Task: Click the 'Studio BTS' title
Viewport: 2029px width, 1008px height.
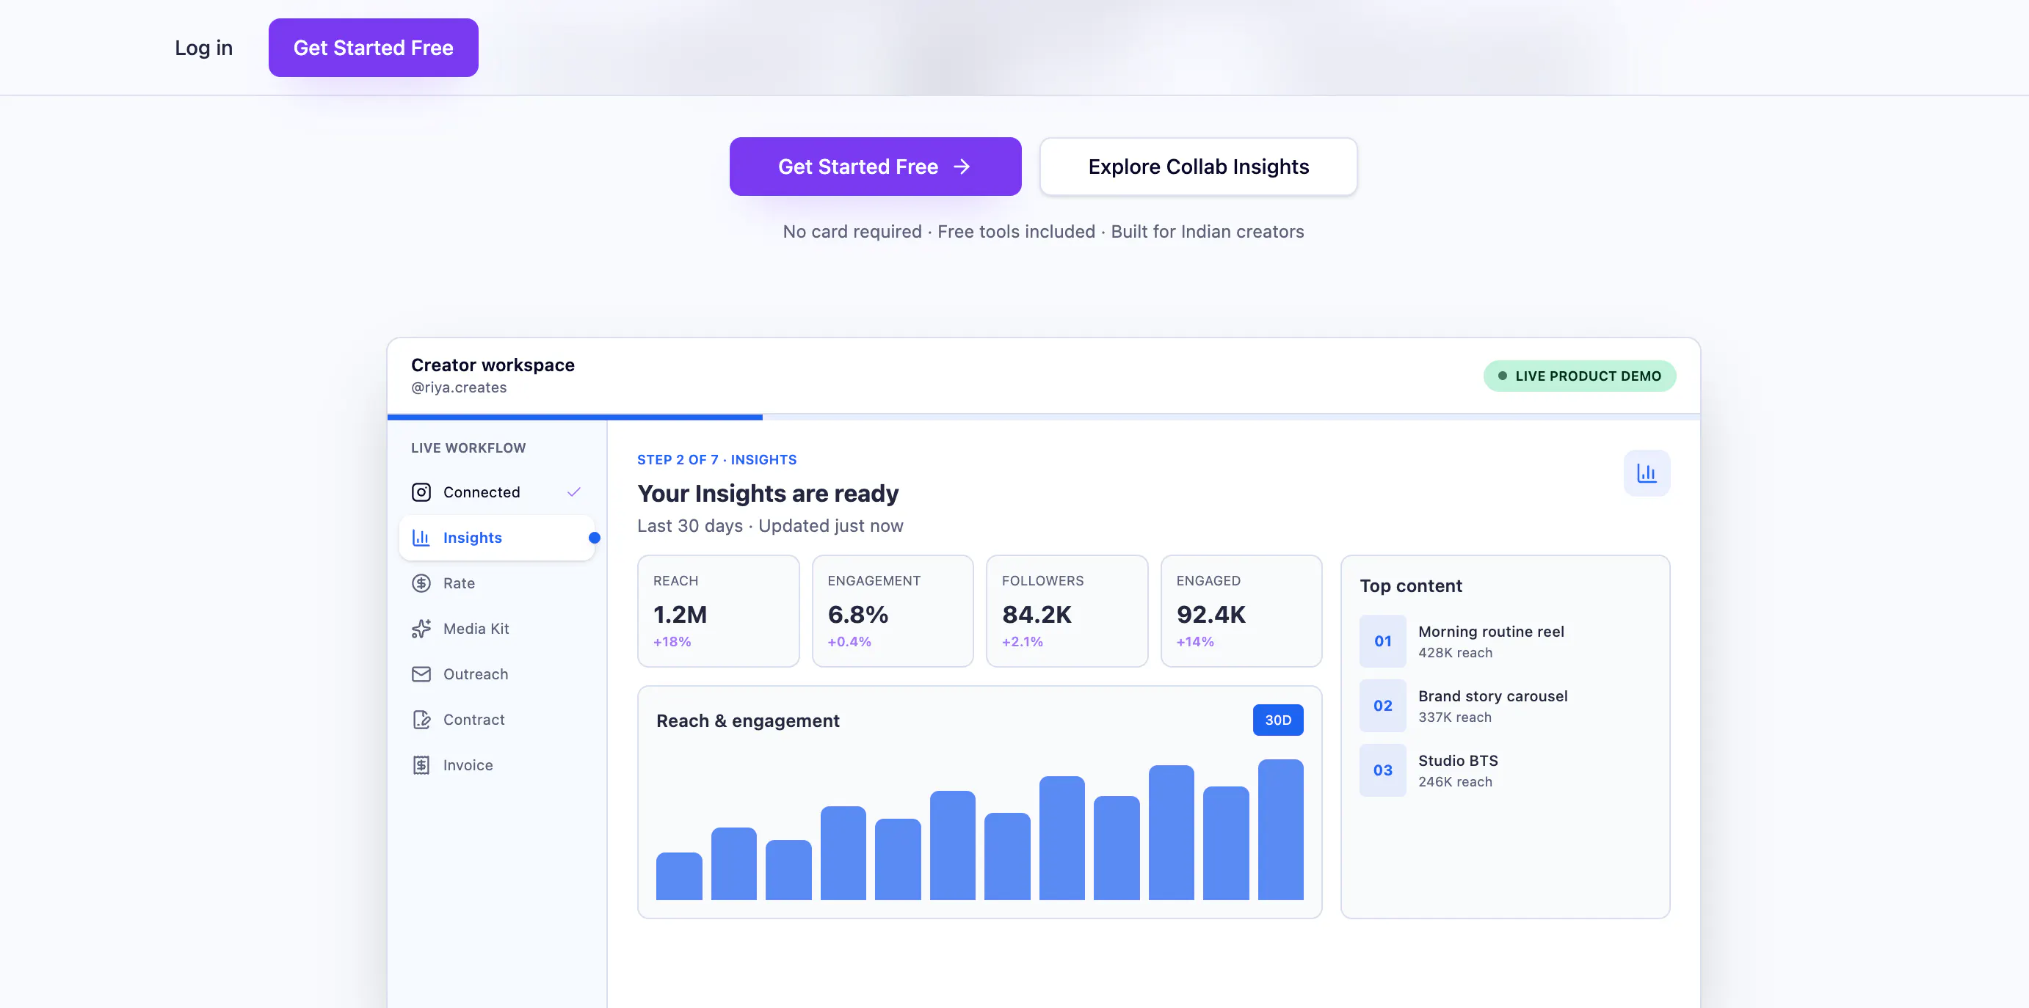Action: tap(1458, 761)
